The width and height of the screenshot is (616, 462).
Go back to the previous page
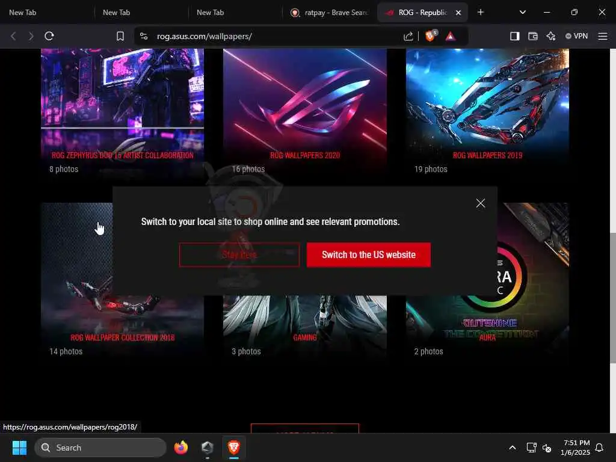[x=13, y=36]
